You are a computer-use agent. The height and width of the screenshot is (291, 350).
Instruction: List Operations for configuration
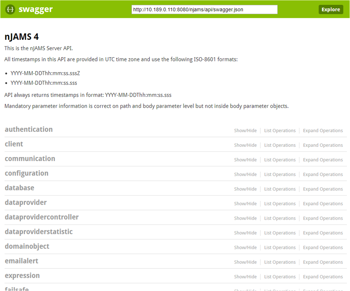pyautogui.click(x=280, y=175)
